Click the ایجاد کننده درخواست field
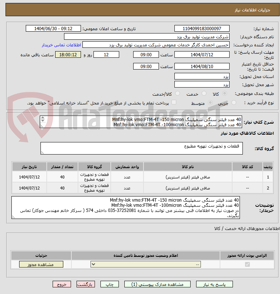280x294 pixels. pyautogui.click(x=156, y=45)
